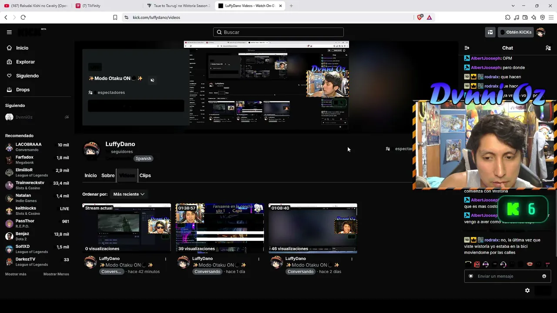Screen dimensions: 557x313
Task: Open options menu for the 42-minutes-ago video
Action: pos(165,259)
